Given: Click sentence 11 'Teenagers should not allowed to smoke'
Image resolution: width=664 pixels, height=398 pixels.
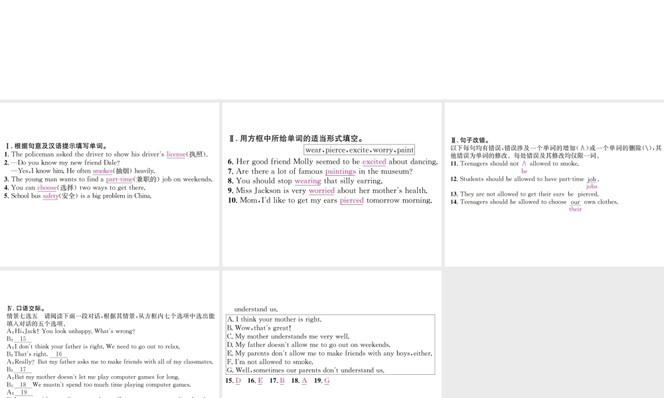Looking at the screenshot, I should (515, 164).
